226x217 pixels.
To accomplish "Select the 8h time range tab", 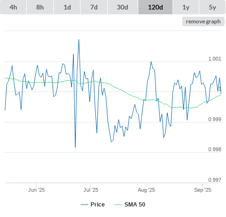I will click(x=40, y=7).
